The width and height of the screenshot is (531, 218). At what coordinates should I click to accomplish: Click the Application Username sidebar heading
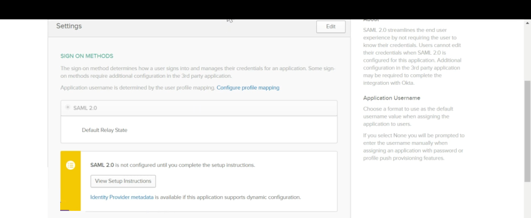[392, 98]
